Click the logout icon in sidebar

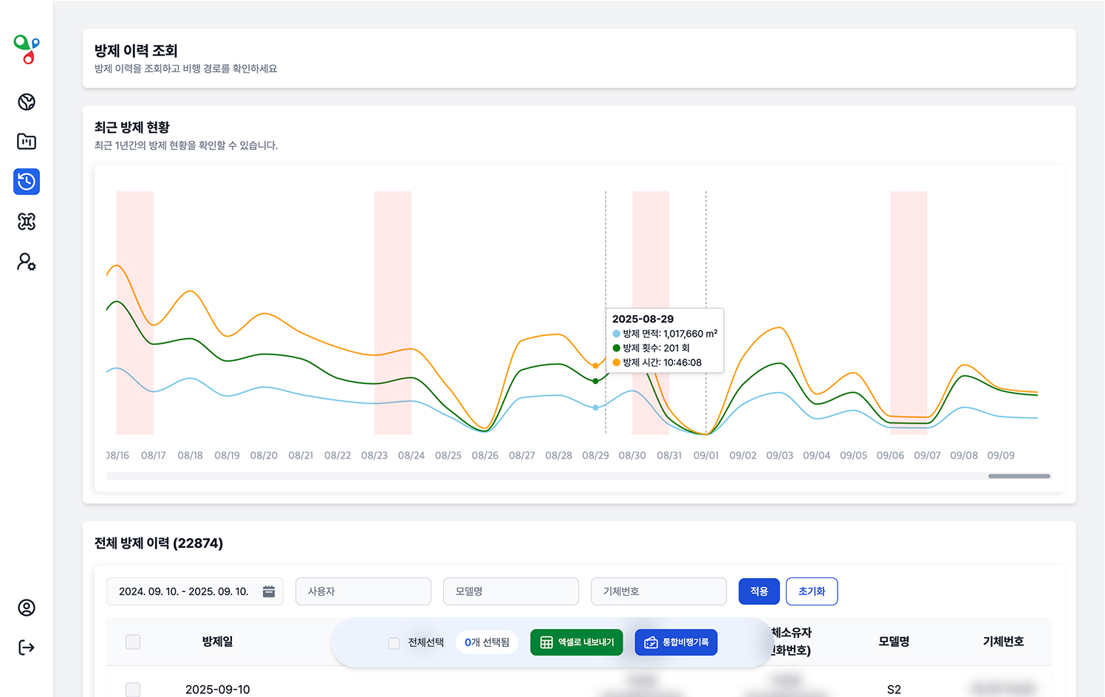[x=27, y=648]
